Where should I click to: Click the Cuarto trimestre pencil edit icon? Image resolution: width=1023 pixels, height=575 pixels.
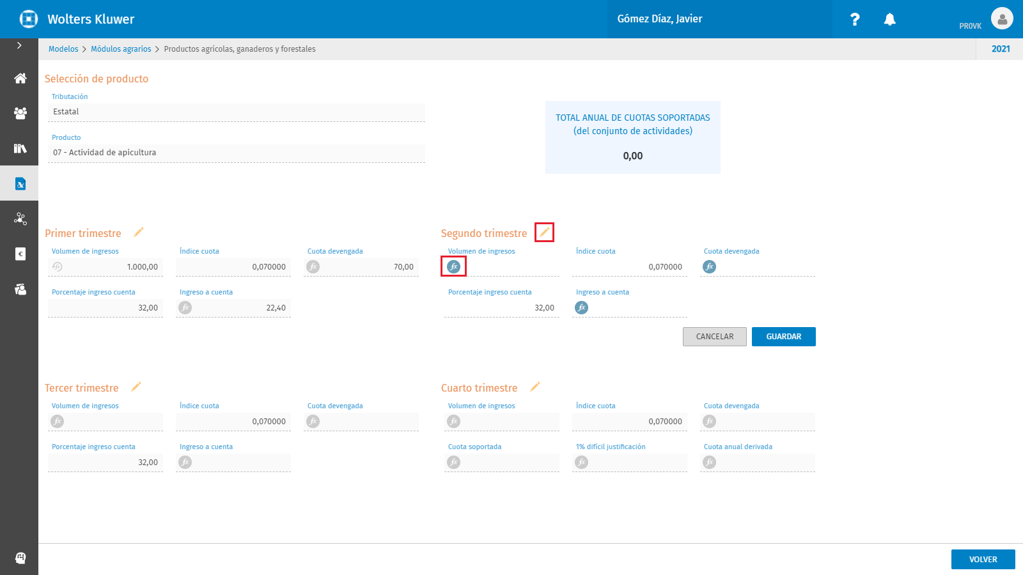535,387
